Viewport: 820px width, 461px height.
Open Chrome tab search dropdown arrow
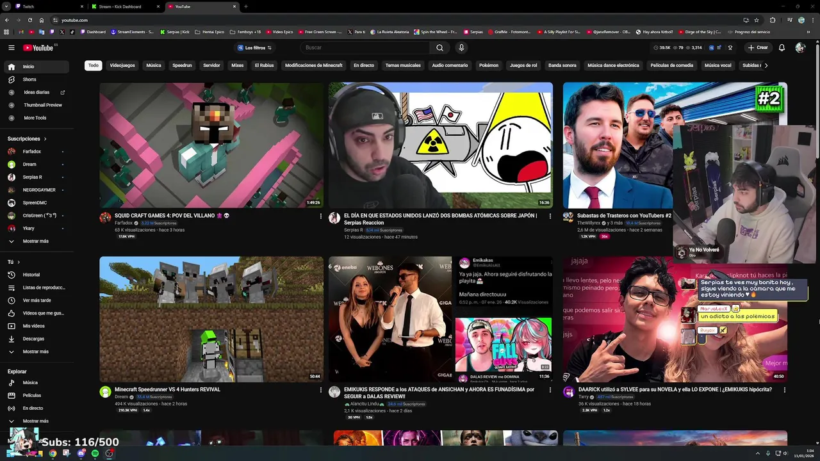[7, 6]
